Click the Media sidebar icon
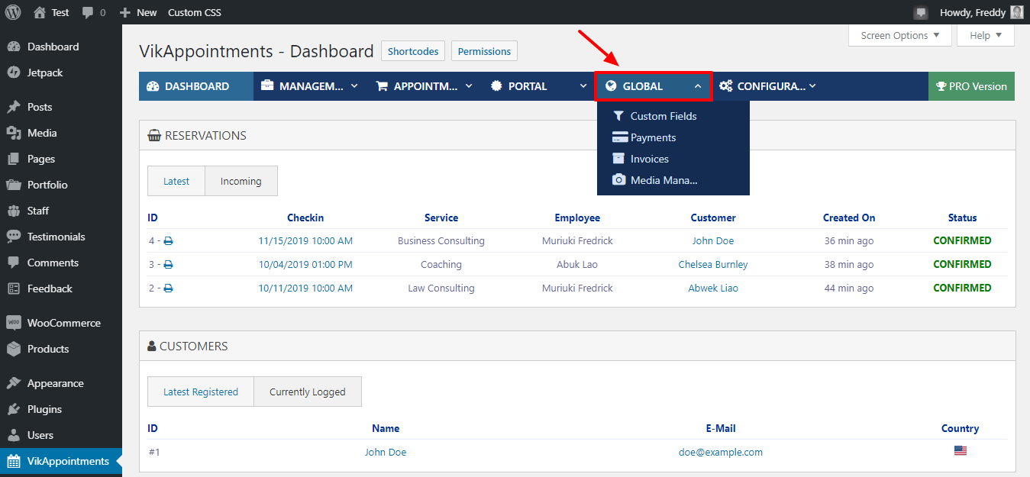Viewport: 1030px width, 477px height. coord(14,133)
